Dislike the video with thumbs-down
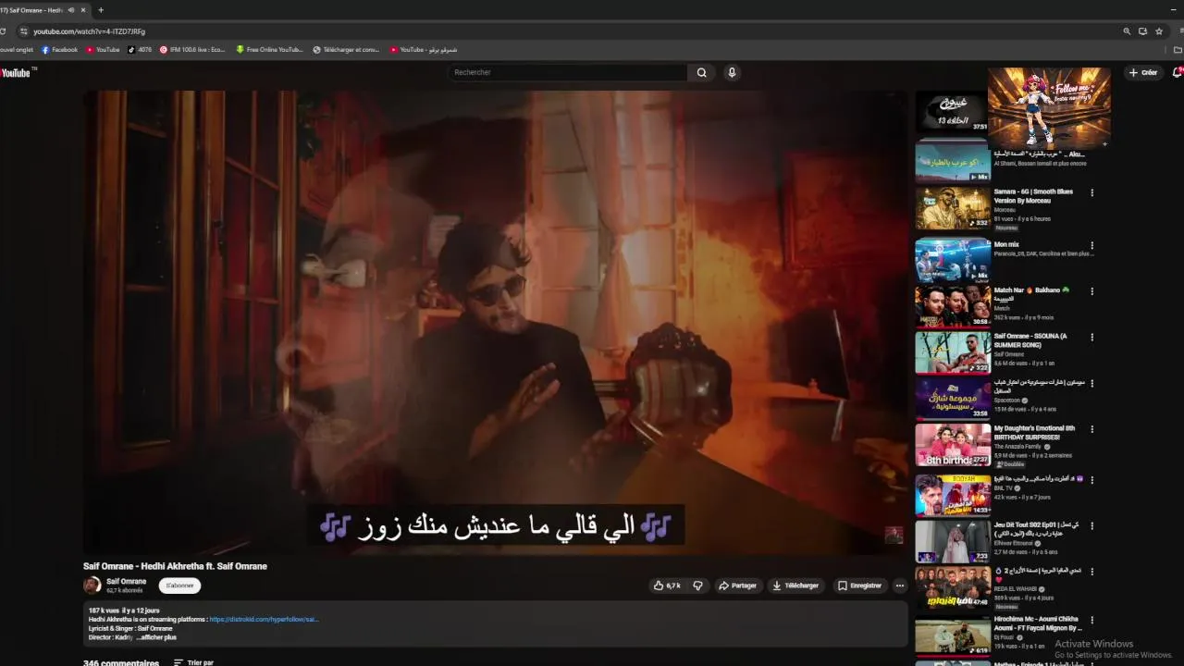 [697, 586]
